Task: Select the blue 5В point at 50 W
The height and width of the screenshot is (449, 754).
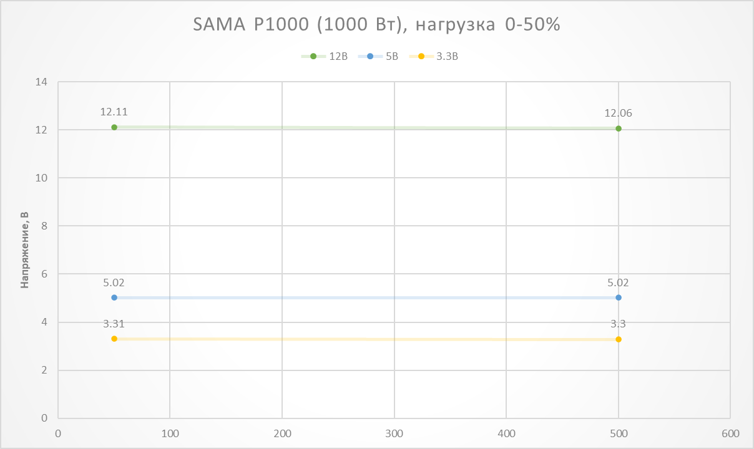Action: [x=114, y=297]
